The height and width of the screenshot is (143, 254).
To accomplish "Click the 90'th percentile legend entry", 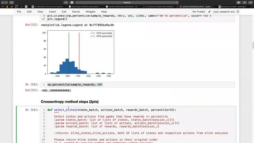I will click(x=102, y=36).
